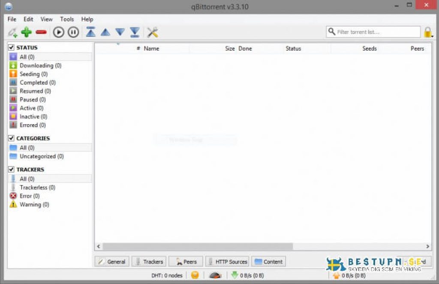Click DHT: 0 nodes status text
The width and height of the screenshot is (439, 284).
(x=167, y=275)
